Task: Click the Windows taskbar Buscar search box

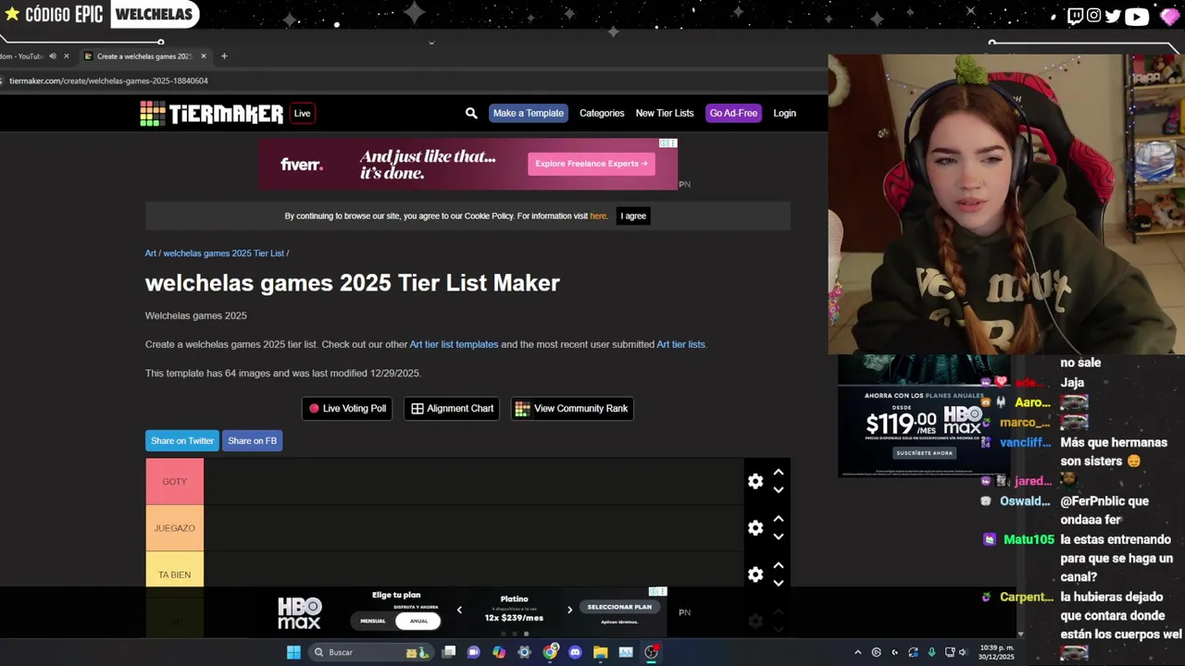Action: (370, 652)
